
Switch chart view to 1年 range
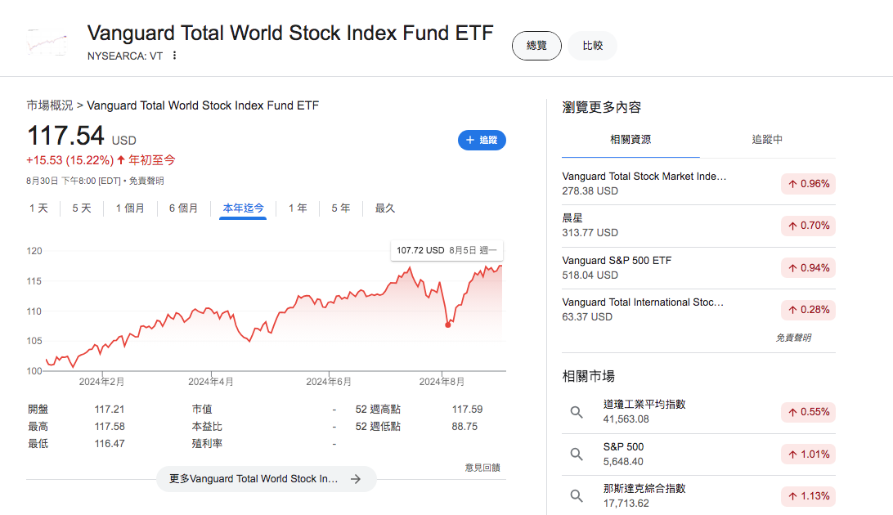(297, 208)
